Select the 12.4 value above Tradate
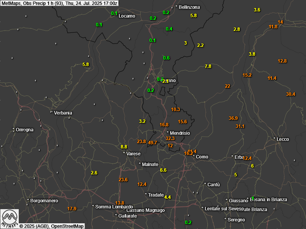The height and width of the screenshot is (229, 306). click(142, 184)
